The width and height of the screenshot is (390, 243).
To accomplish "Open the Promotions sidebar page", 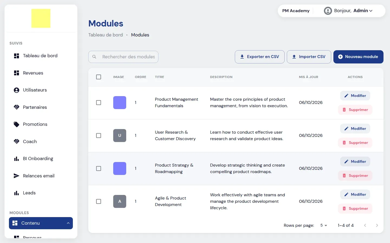I will pos(41,124).
